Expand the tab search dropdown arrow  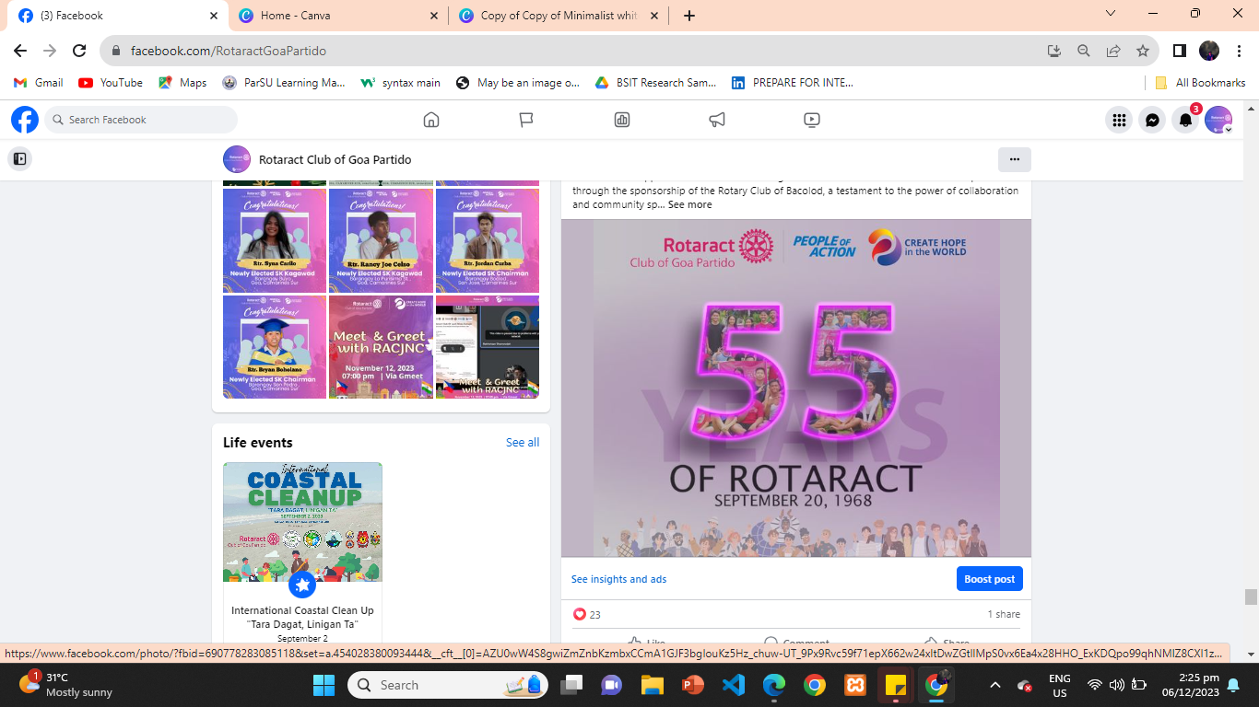tap(1111, 14)
